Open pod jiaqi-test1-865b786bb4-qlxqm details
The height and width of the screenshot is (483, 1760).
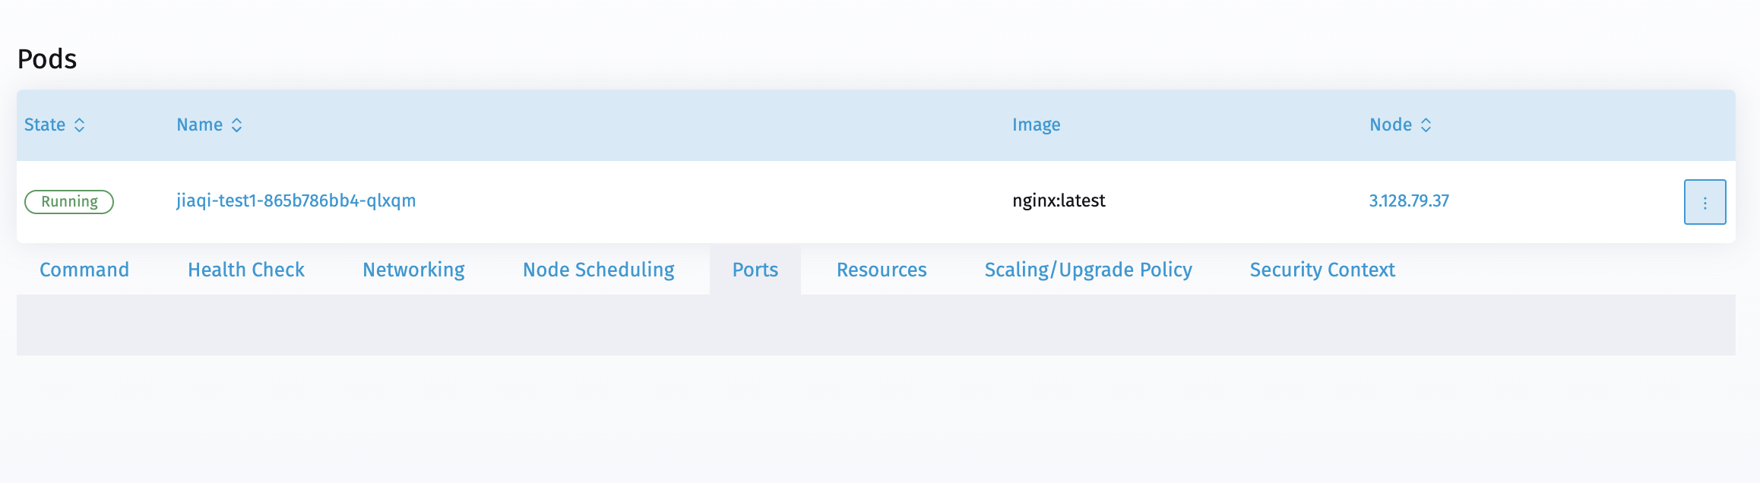(x=296, y=201)
